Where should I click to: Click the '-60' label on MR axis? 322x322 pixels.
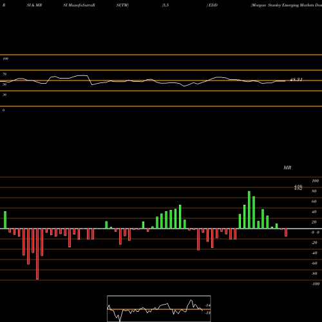314,263
